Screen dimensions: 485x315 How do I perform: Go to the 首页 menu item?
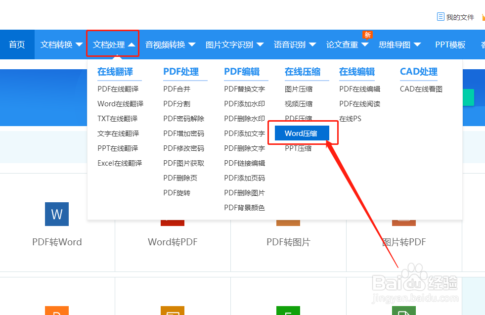[x=17, y=44]
